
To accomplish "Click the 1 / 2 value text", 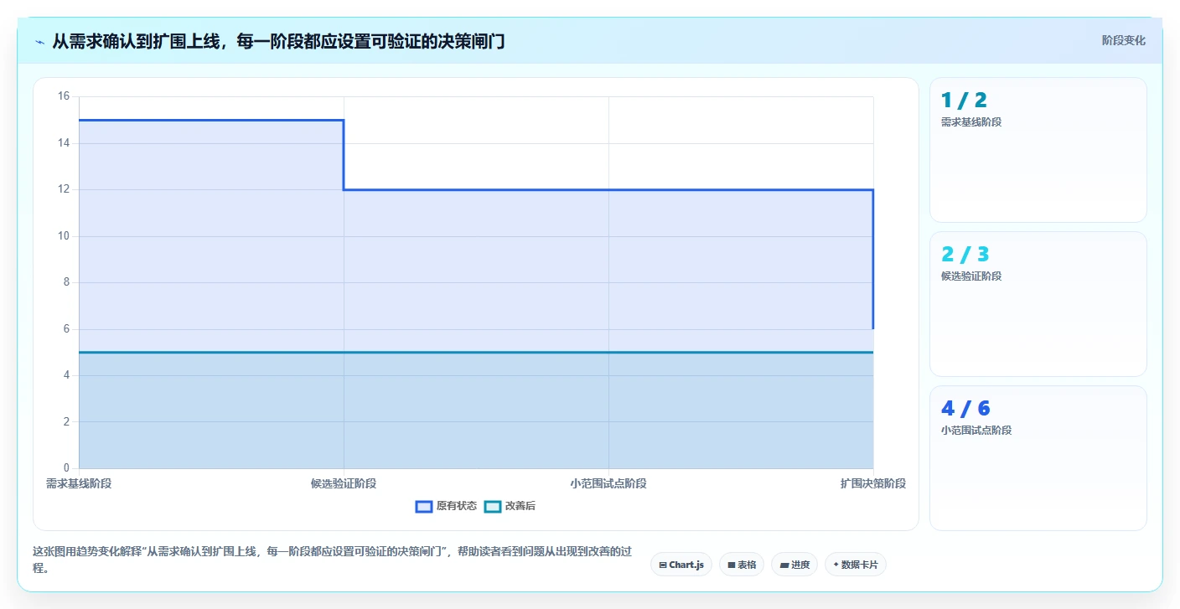I will pos(964,101).
